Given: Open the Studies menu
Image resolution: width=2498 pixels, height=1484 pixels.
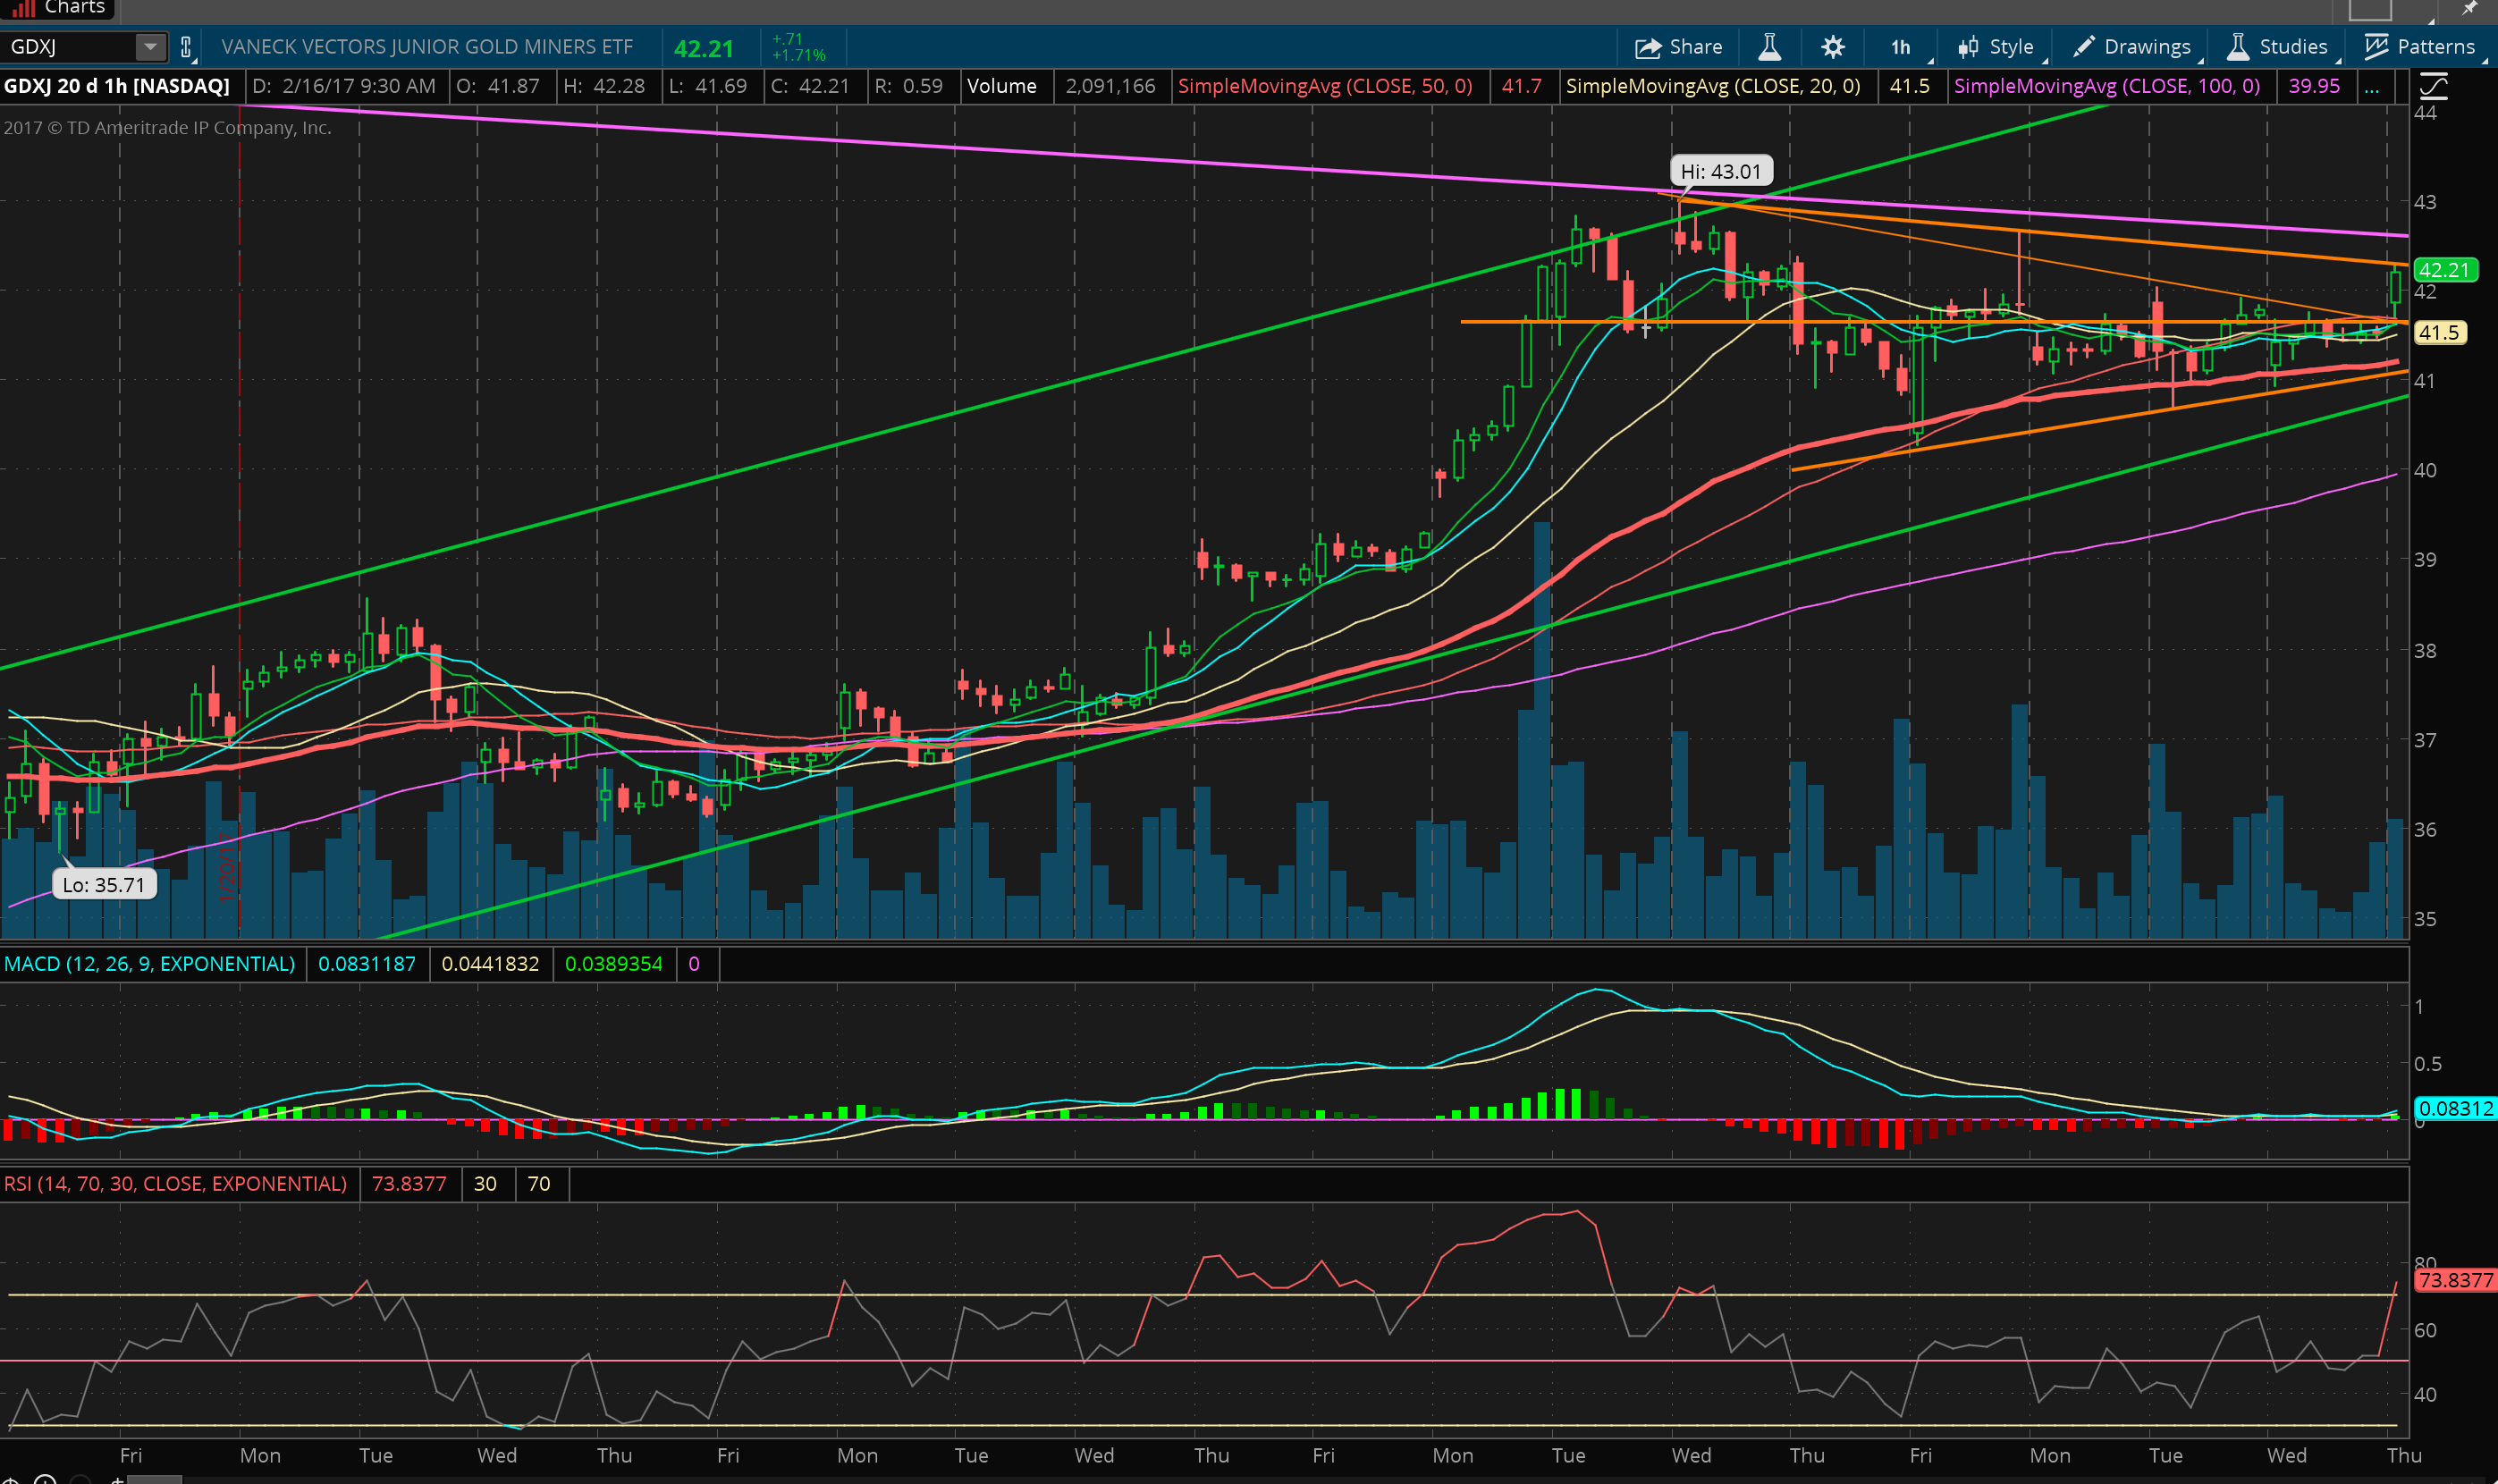Looking at the screenshot, I should click(x=2278, y=47).
